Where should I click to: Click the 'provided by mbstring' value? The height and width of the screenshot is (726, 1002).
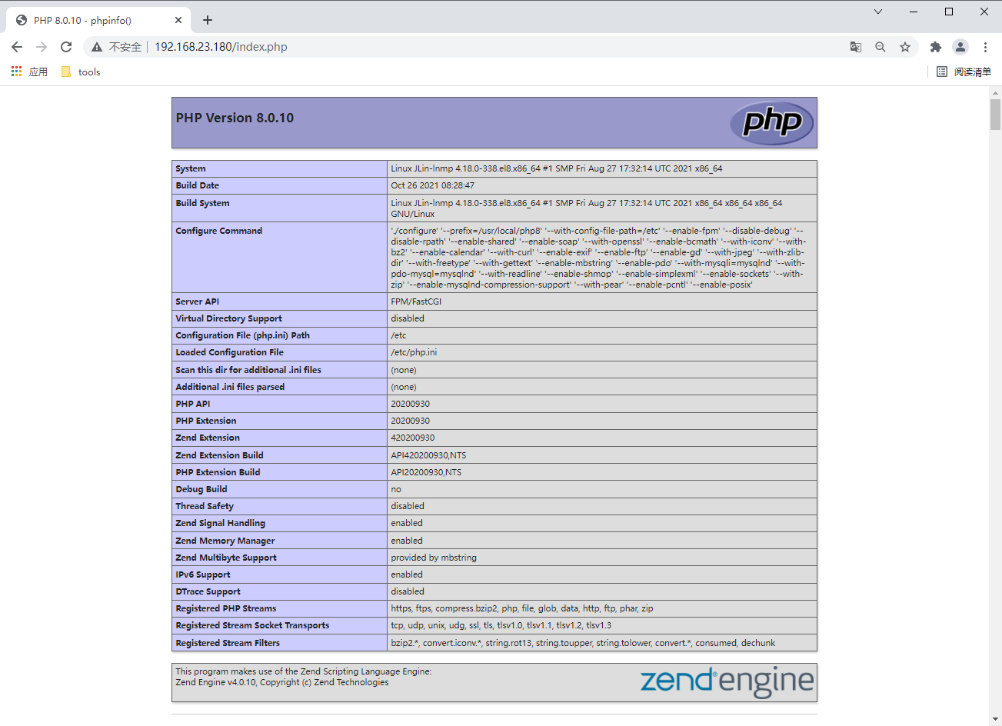click(434, 558)
